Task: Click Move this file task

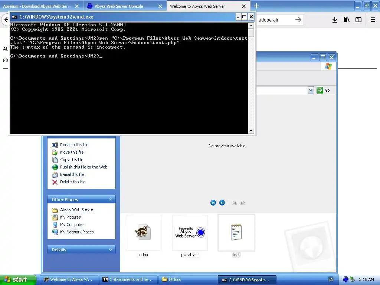Action: (72, 152)
